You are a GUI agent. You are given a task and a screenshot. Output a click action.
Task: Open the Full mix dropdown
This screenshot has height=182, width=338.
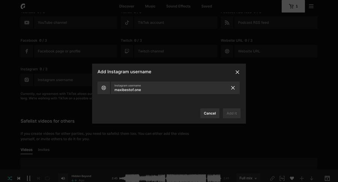pos(248,178)
